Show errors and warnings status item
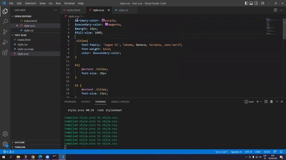This screenshot has height=160, width=286. [x=9, y=152]
